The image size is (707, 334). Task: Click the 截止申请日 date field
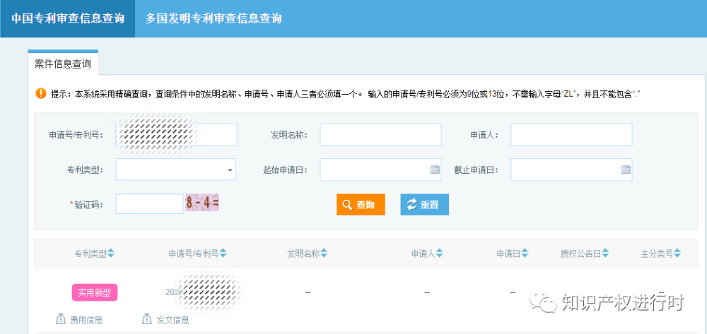571,169
